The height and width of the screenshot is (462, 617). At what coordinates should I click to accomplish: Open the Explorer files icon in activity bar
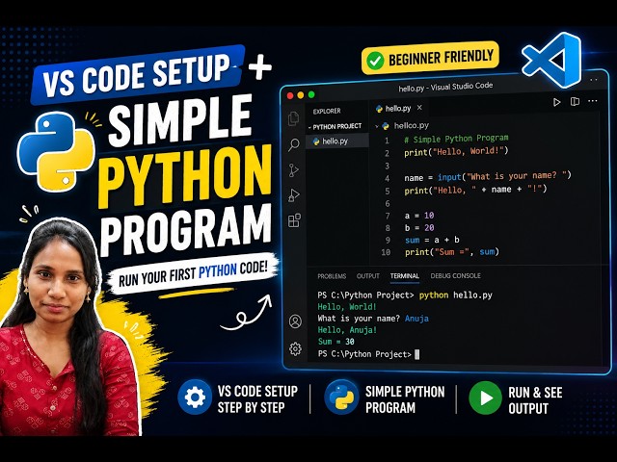click(x=293, y=118)
